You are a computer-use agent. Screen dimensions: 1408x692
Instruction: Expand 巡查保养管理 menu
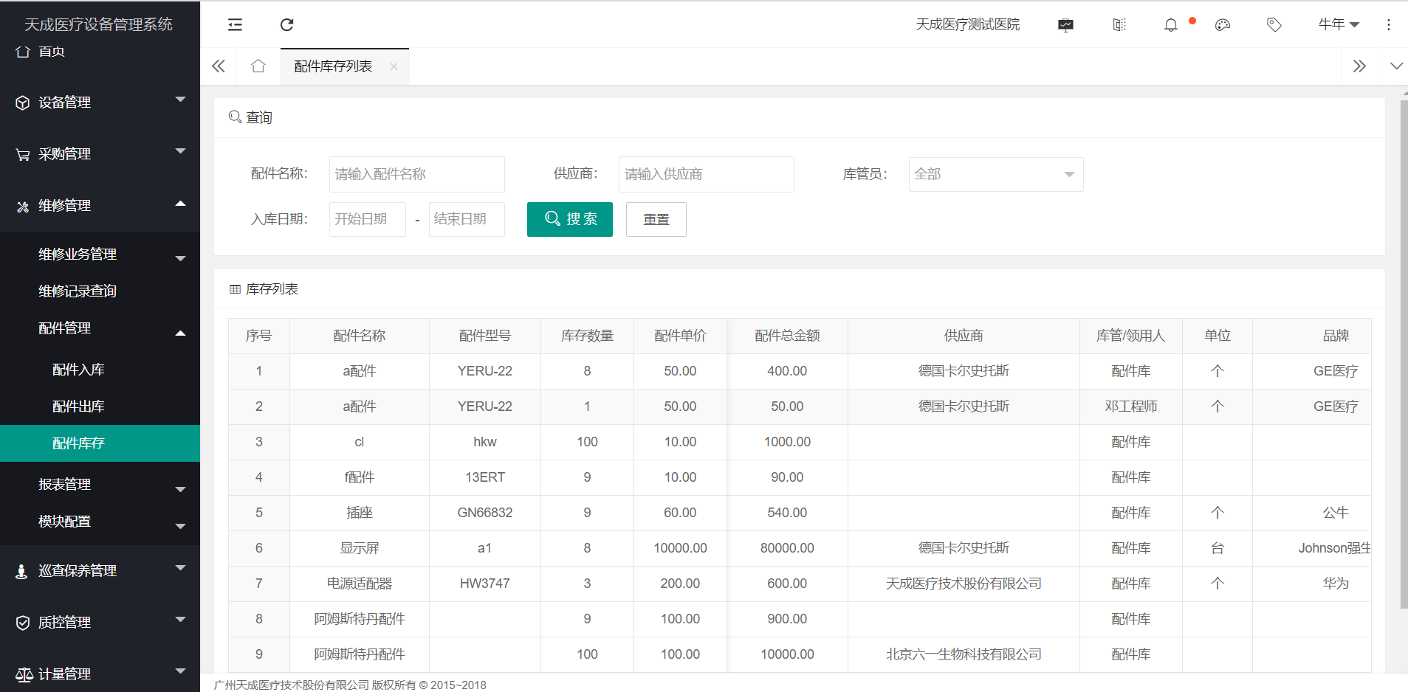(100, 571)
